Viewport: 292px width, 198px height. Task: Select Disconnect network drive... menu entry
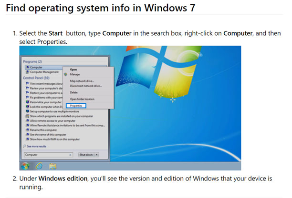click(86, 86)
